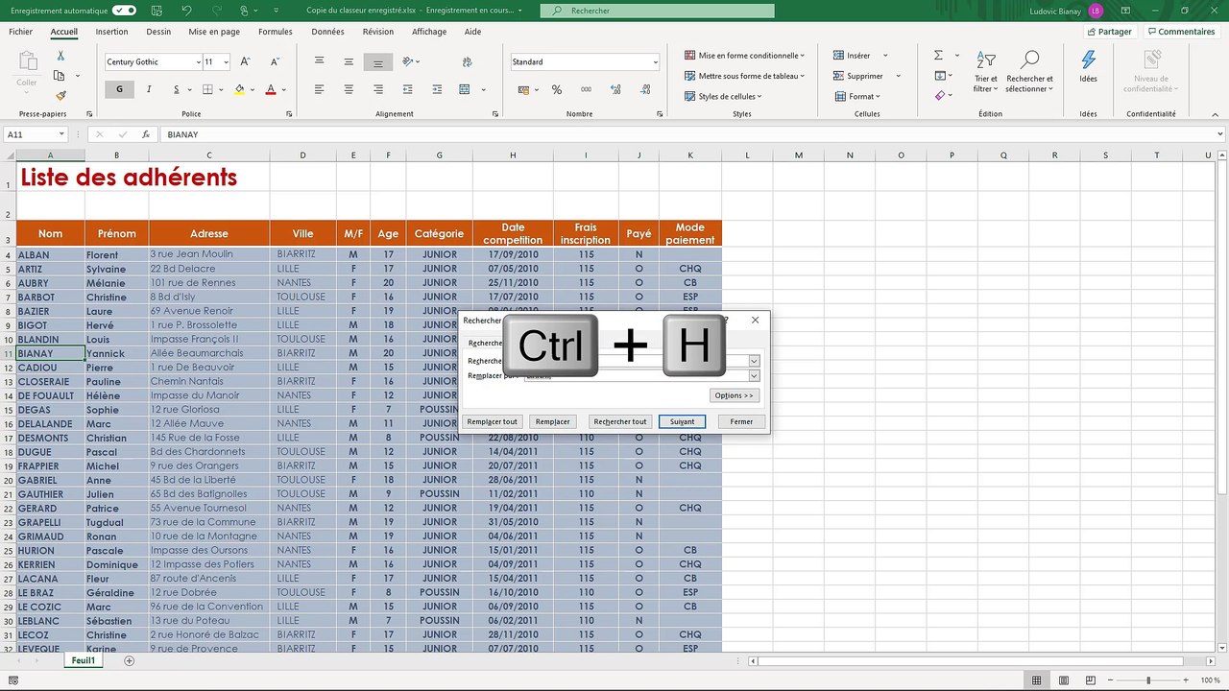This screenshot has width=1229, height=691.
Task: Click merge and center icon
Action: point(465,89)
